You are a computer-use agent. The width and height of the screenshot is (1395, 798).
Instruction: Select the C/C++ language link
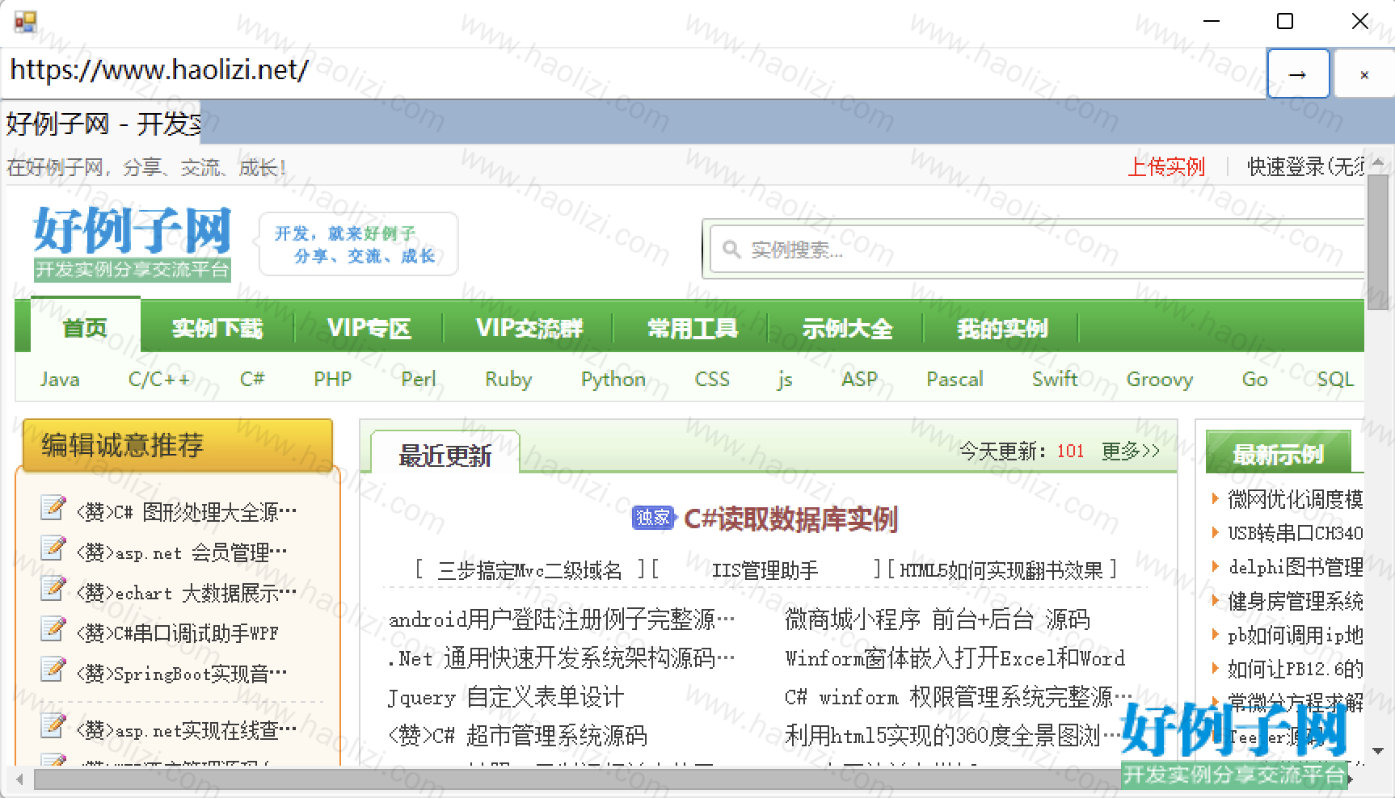point(159,379)
